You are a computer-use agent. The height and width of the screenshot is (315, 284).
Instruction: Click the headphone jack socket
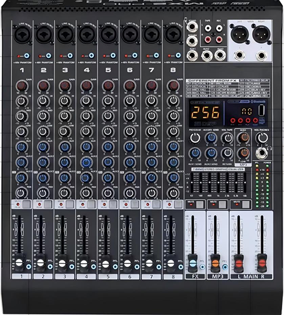(x=262, y=154)
